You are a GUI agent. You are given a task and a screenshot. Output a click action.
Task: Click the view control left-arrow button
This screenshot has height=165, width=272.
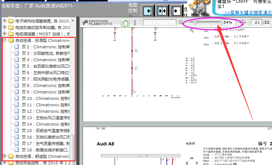click(176, 11)
